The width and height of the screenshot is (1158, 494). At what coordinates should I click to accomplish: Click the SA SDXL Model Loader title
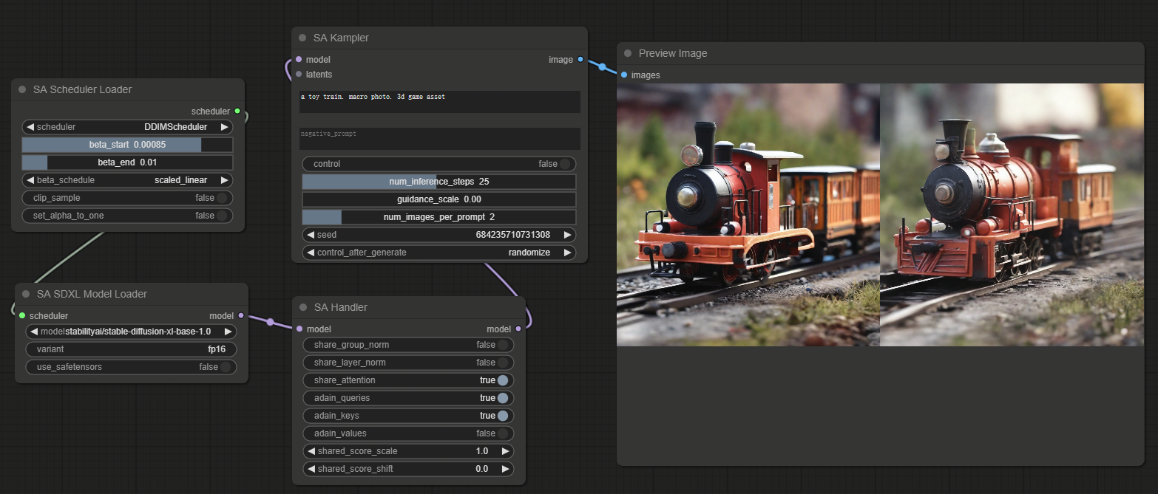tap(92, 294)
